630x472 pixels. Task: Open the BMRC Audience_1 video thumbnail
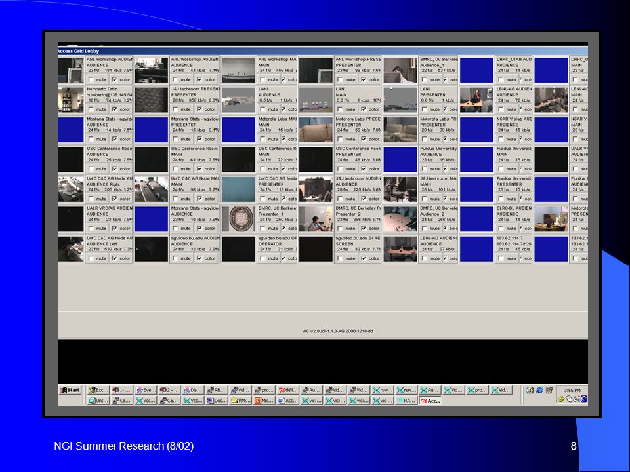click(x=400, y=70)
